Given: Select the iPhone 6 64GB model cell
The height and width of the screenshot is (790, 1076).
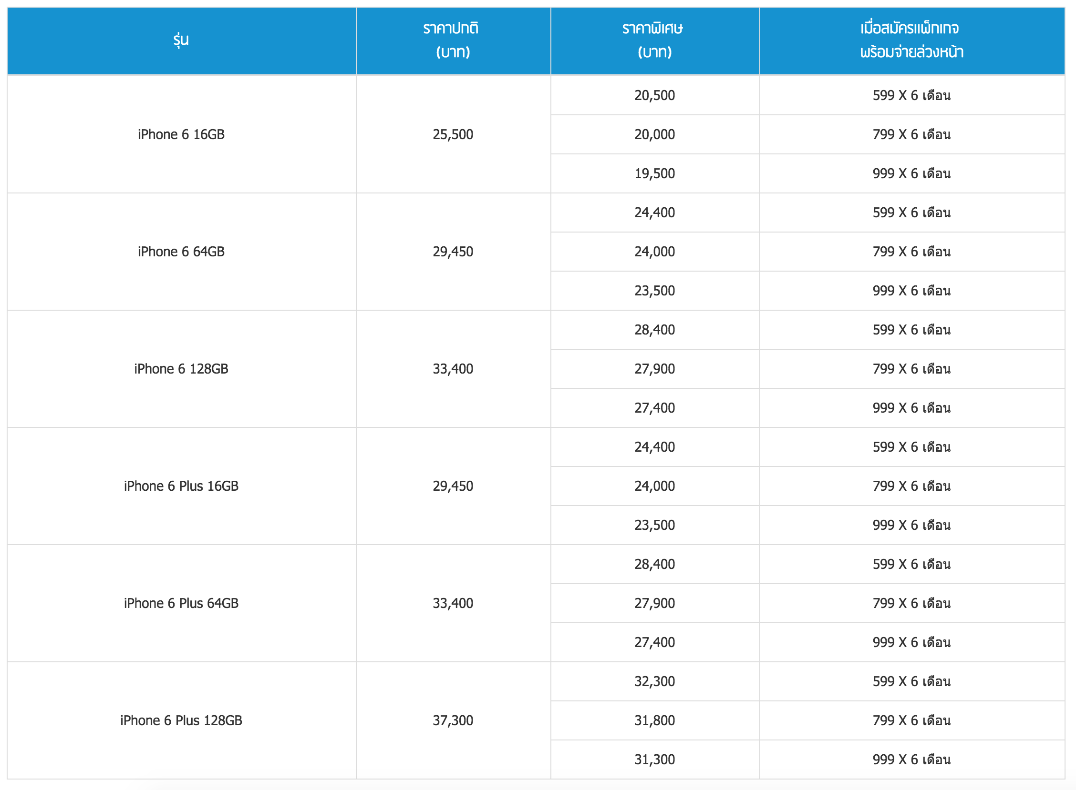Looking at the screenshot, I should click(x=181, y=252).
